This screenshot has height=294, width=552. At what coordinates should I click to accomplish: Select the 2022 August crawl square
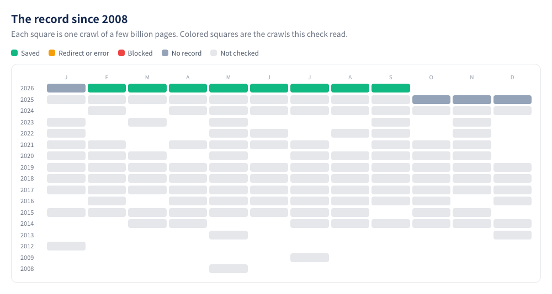click(351, 133)
